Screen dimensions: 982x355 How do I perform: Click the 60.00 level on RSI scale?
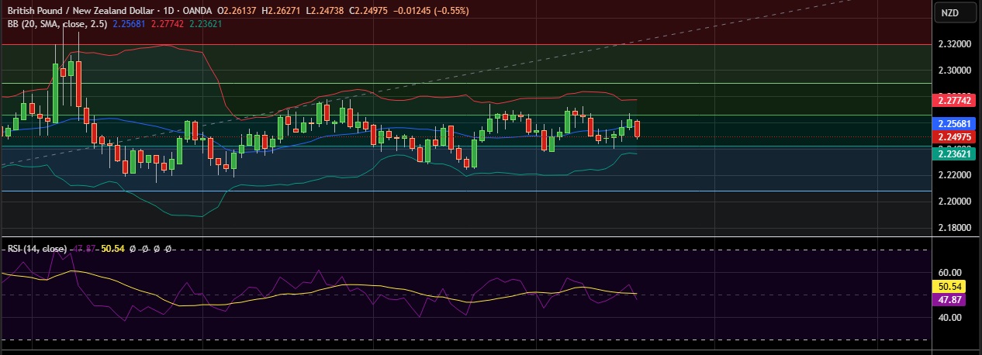point(949,273)
